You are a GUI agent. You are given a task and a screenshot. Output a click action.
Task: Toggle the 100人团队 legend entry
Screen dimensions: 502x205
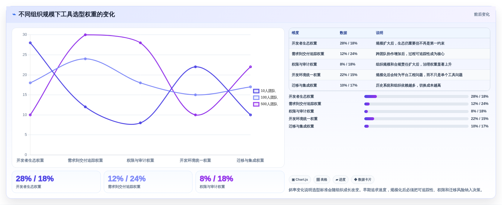click(x=265, y=97)
